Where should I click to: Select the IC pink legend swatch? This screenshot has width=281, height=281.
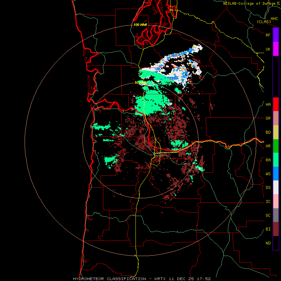click(x=276, y=201)
